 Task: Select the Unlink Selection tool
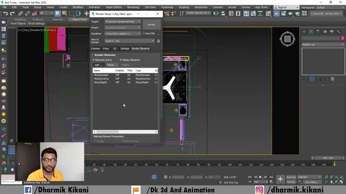point(27,13)
